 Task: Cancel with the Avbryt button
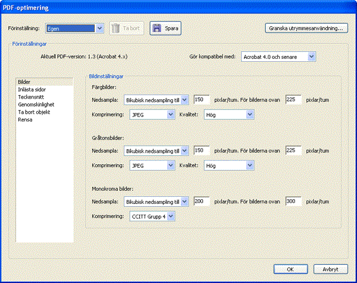331,269
